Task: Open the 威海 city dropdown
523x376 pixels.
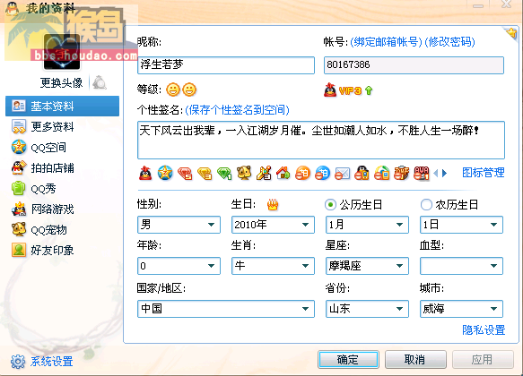Action: pos(461,309)
